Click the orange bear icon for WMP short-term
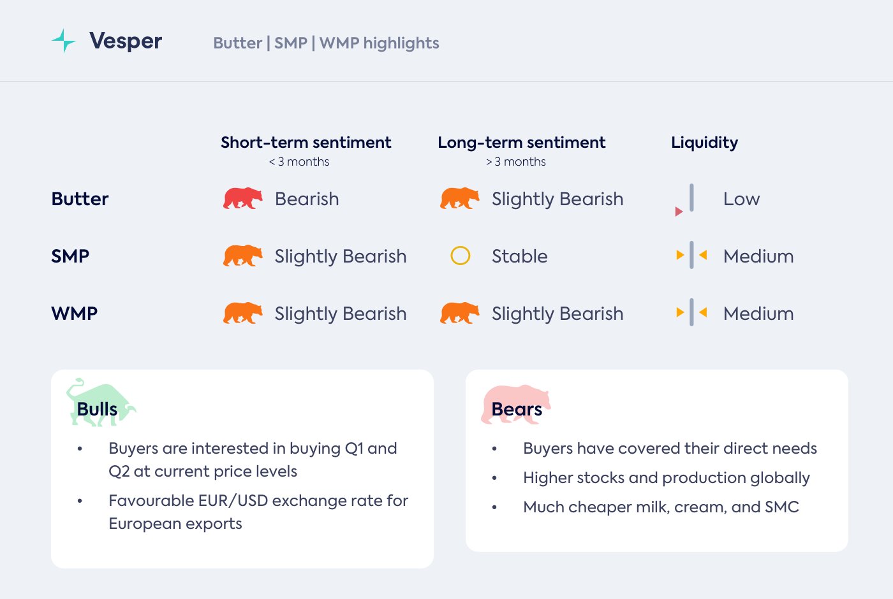 [x=243, y=314]
